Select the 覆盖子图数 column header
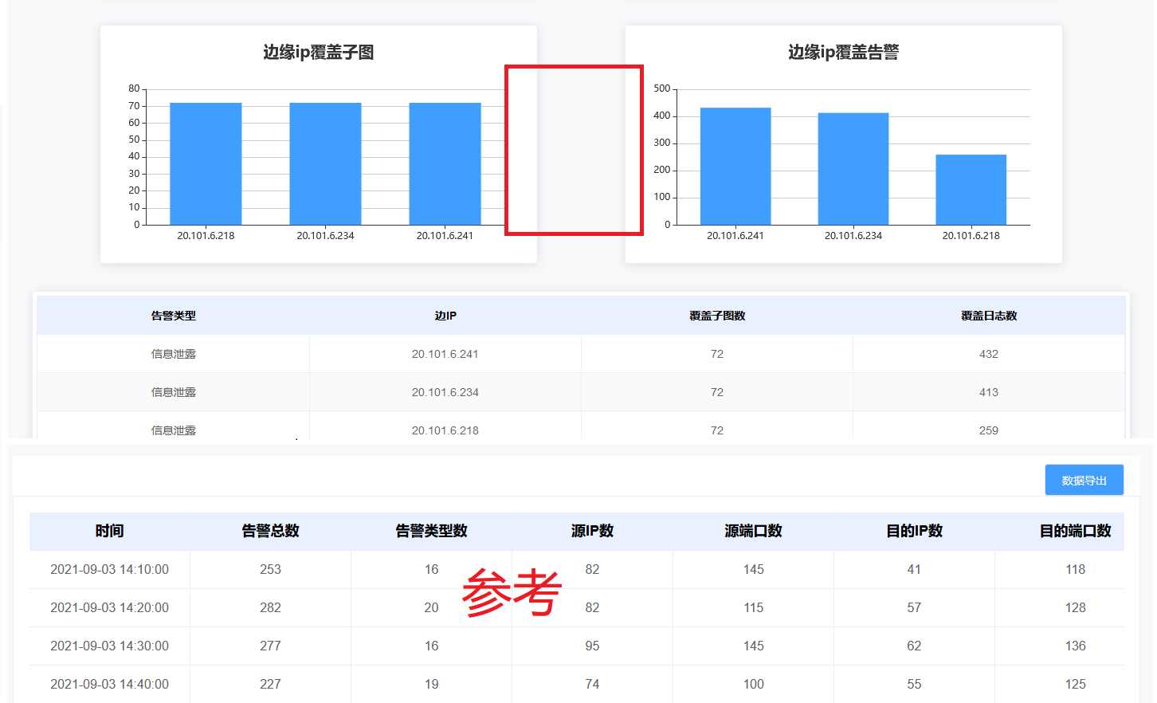Image resolution: width=1157 pixels, height=703 pixels. (717, 316)
